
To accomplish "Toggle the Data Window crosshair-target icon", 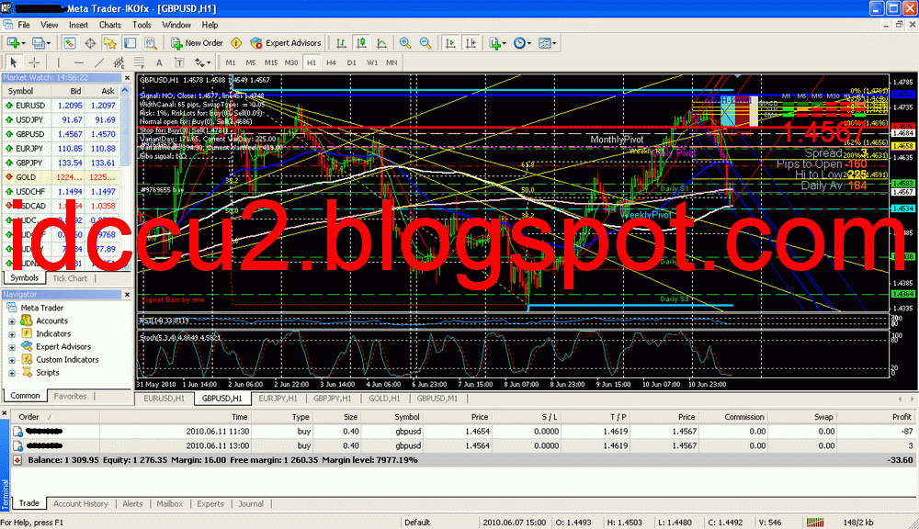I will click(x=90, y=43).
